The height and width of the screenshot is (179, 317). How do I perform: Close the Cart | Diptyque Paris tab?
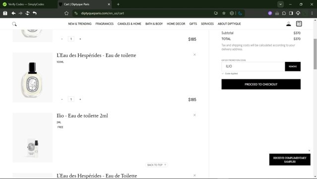(x=109, y=4)
